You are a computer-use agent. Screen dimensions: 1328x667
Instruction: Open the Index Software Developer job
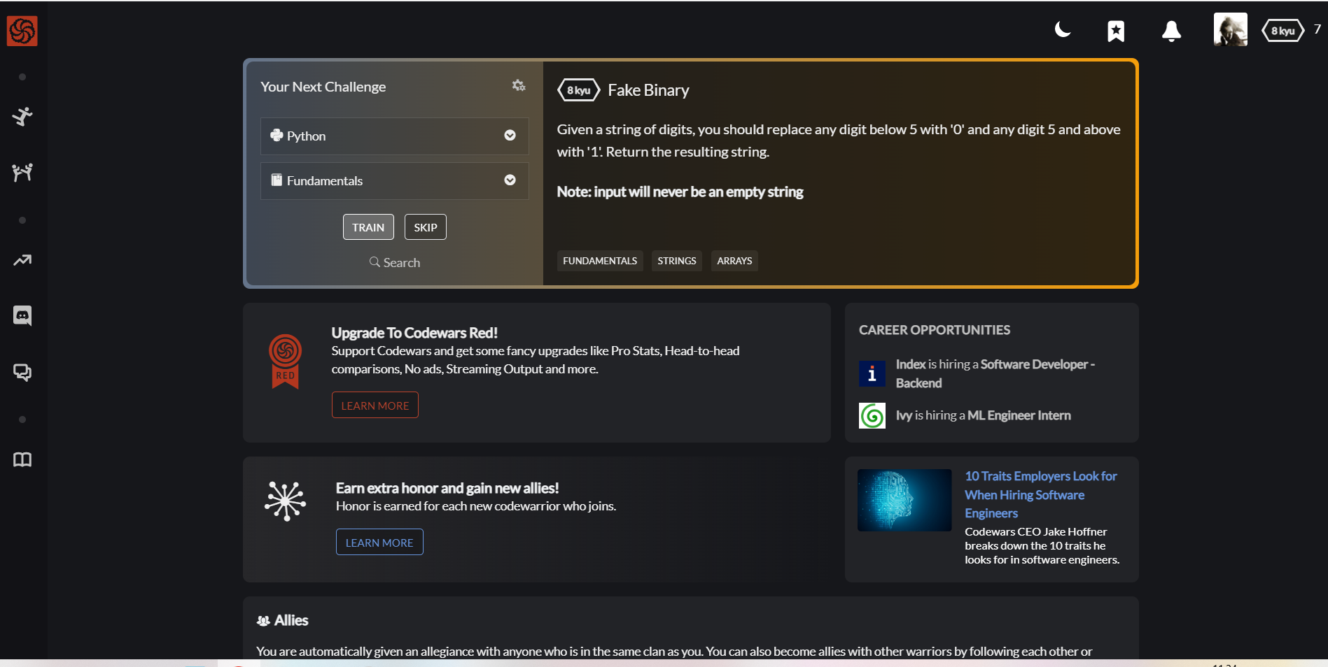pos(995,373)
